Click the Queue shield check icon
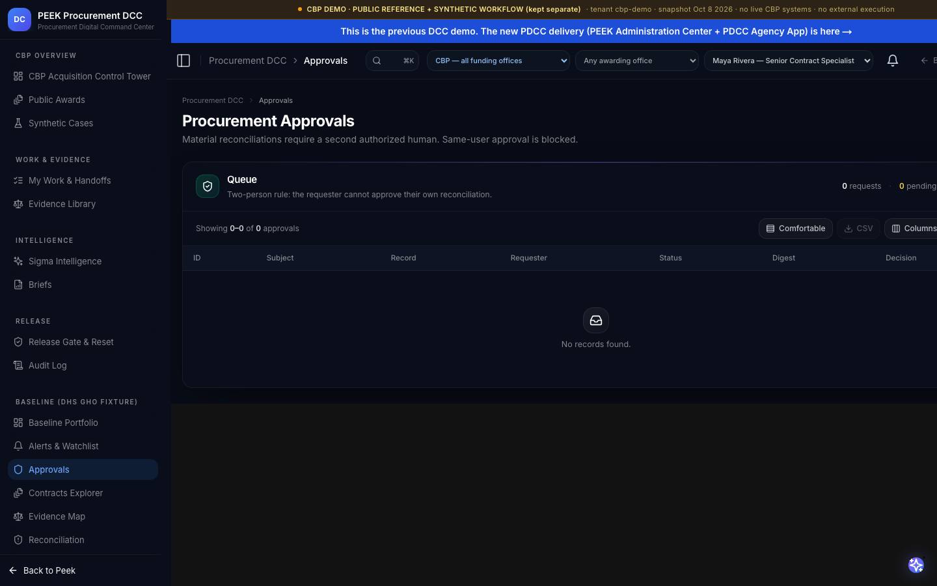Screen dimensions: 937x586 (x=208, y=186)
